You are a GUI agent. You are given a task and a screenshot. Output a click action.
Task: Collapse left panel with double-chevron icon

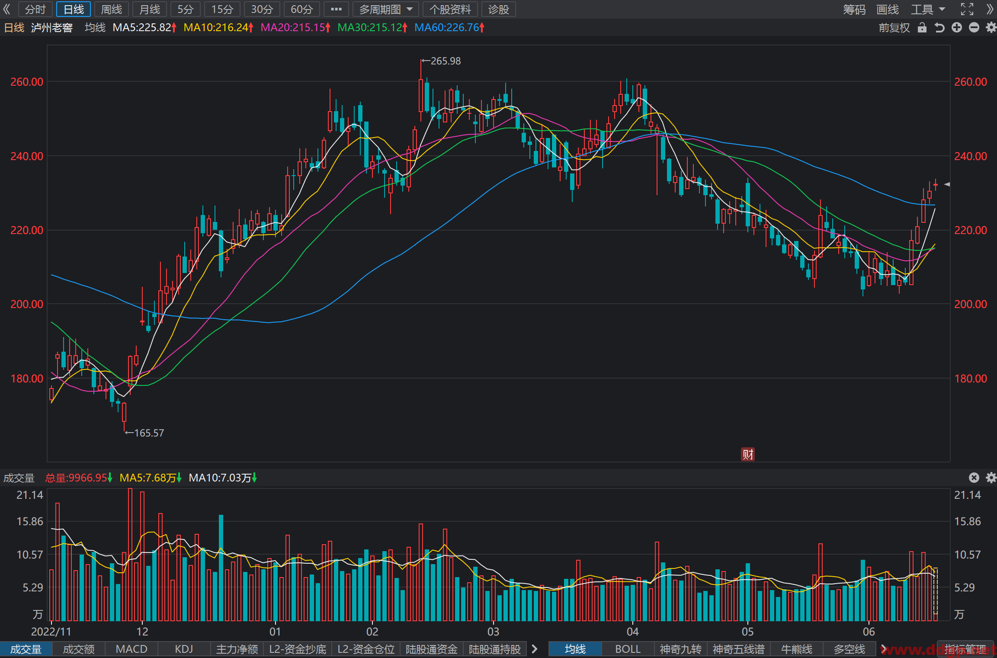6,9
